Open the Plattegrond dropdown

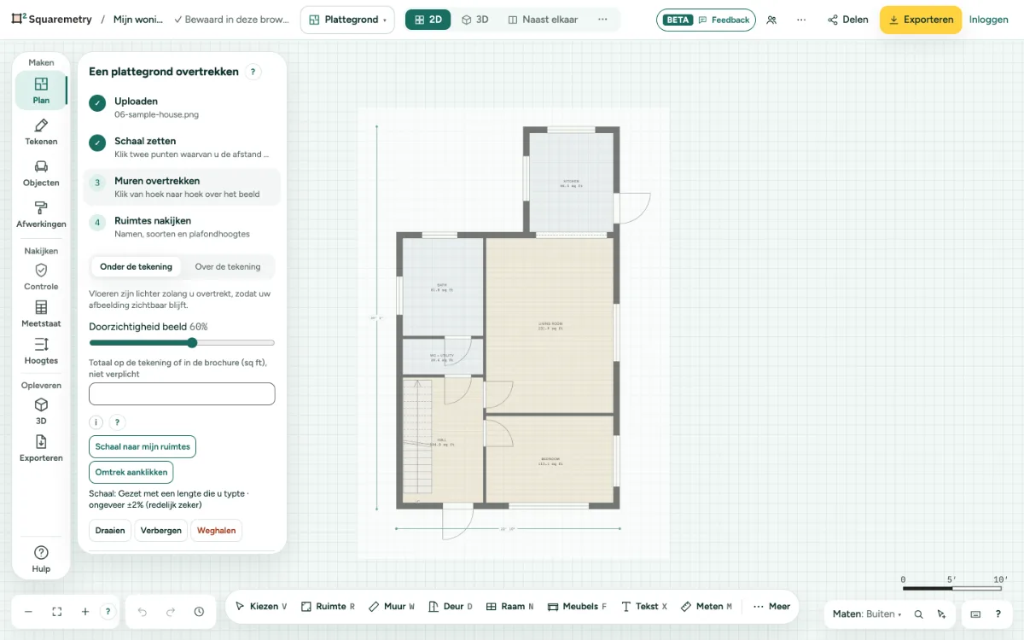point(347,20)
